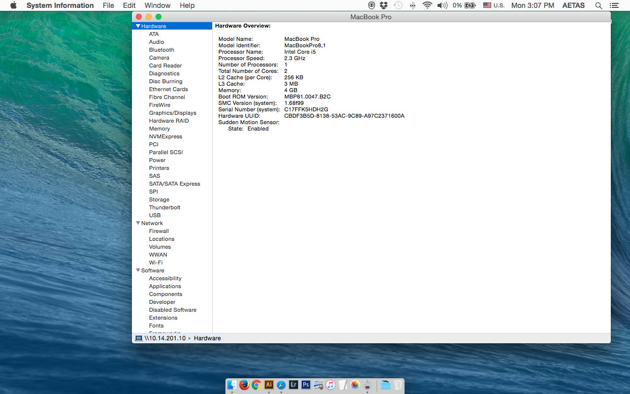Screen dimensions: 630x394
Task: Open Preview app in the Dock
Action: tap(318, 385)
